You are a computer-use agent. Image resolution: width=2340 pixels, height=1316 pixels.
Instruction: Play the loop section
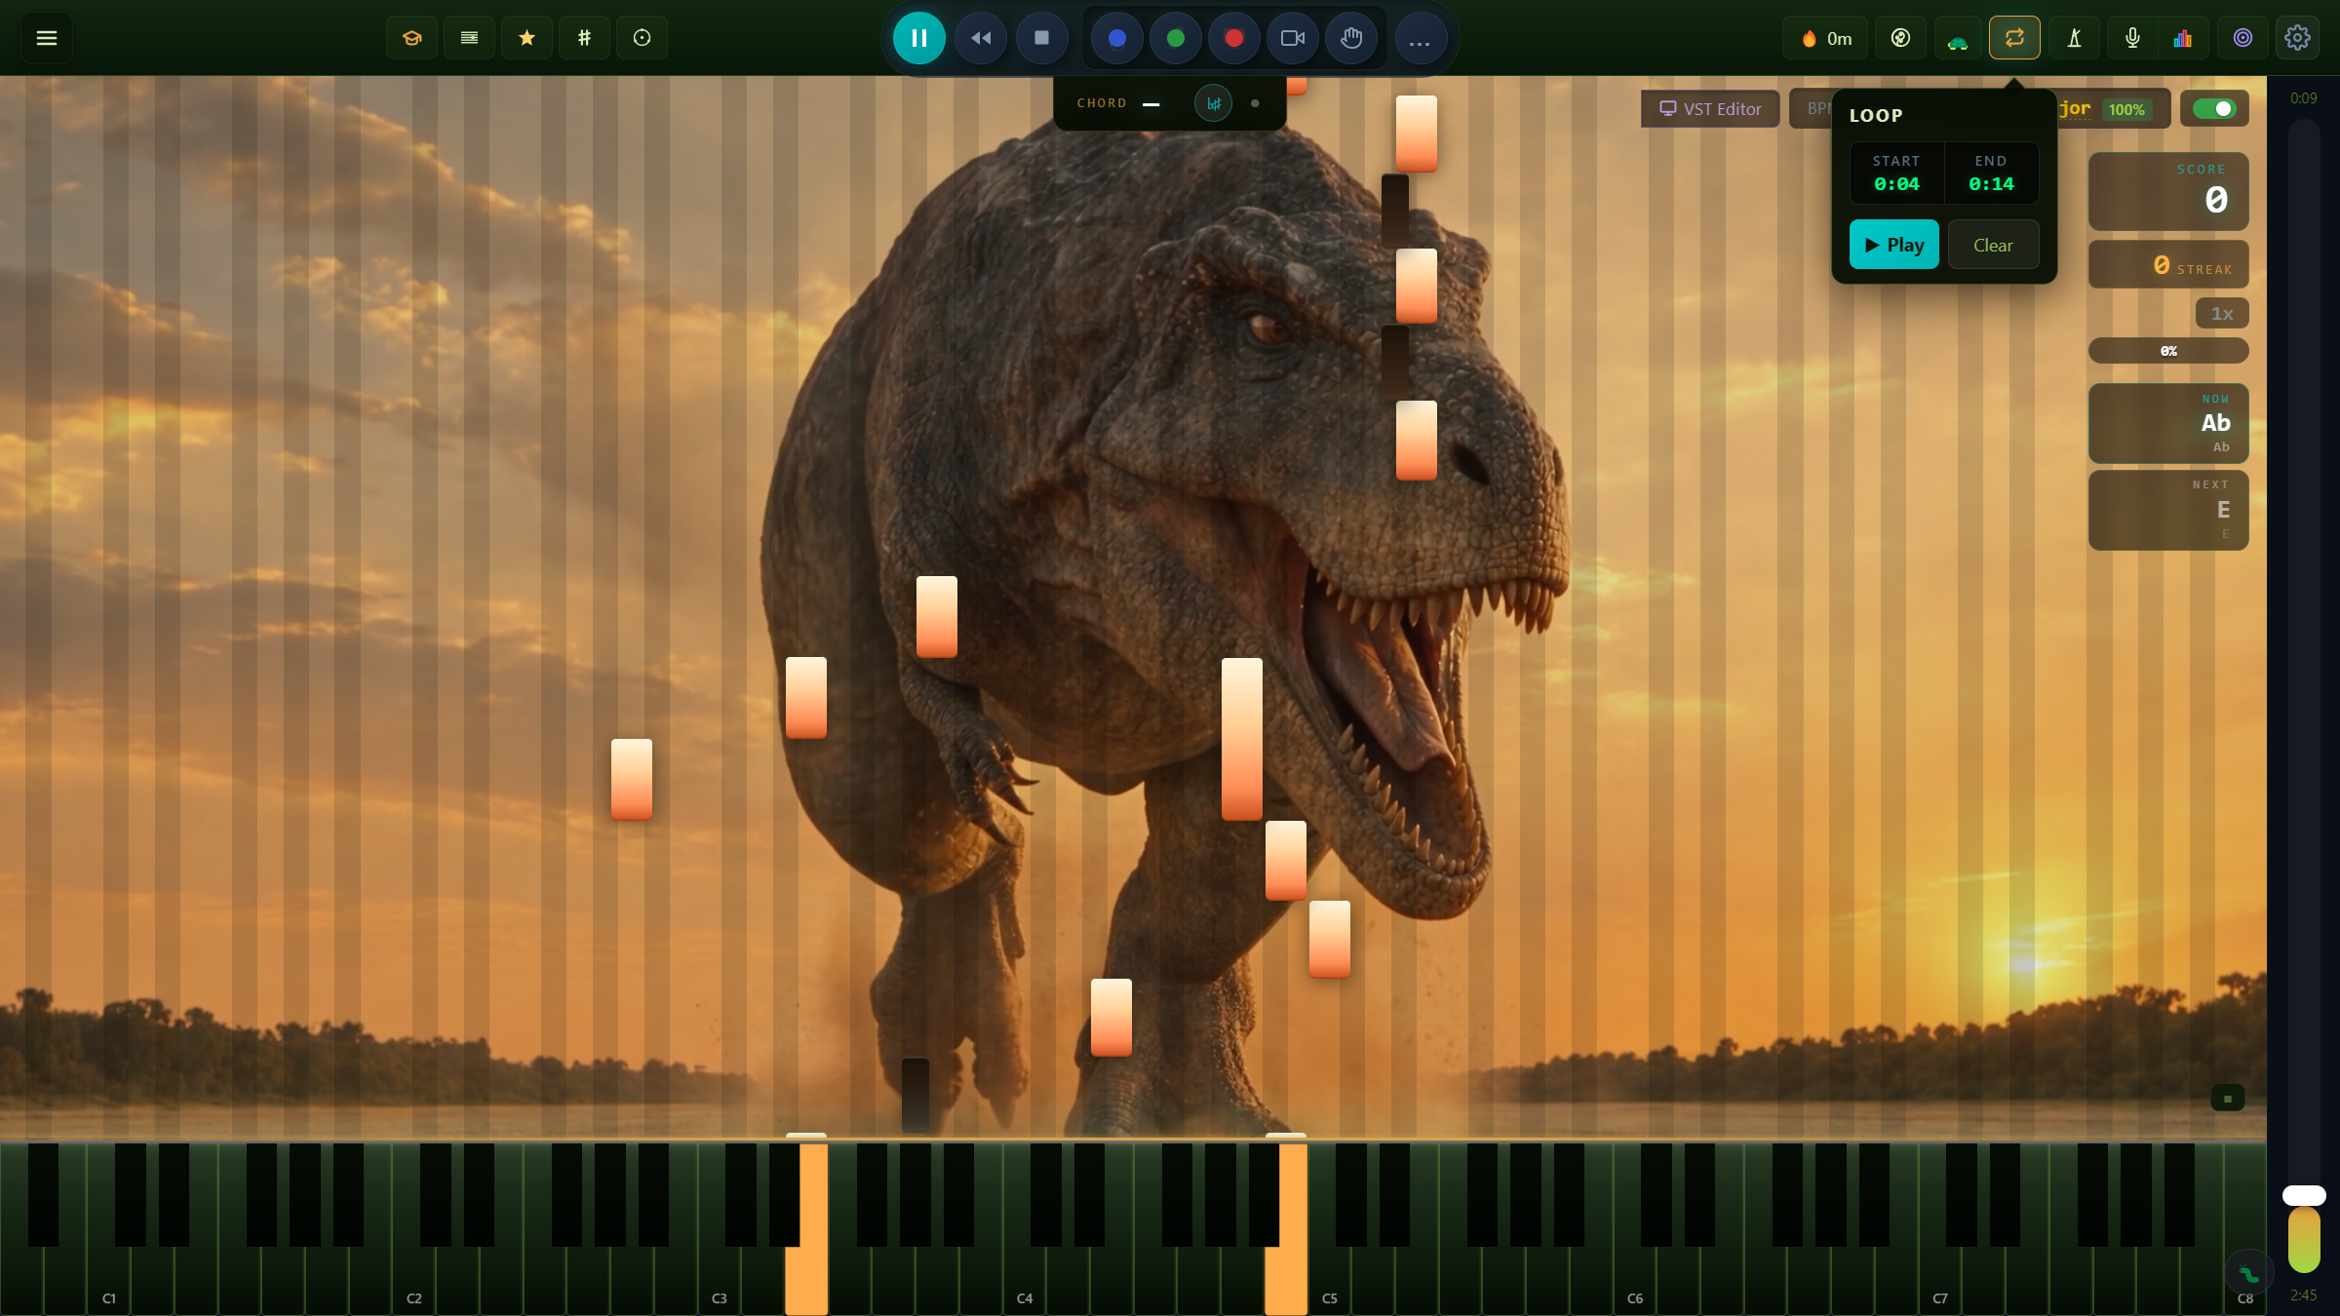1894,245
